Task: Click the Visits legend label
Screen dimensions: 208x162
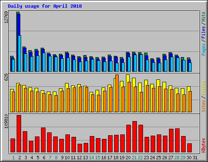Action: (x=204, y=88)
